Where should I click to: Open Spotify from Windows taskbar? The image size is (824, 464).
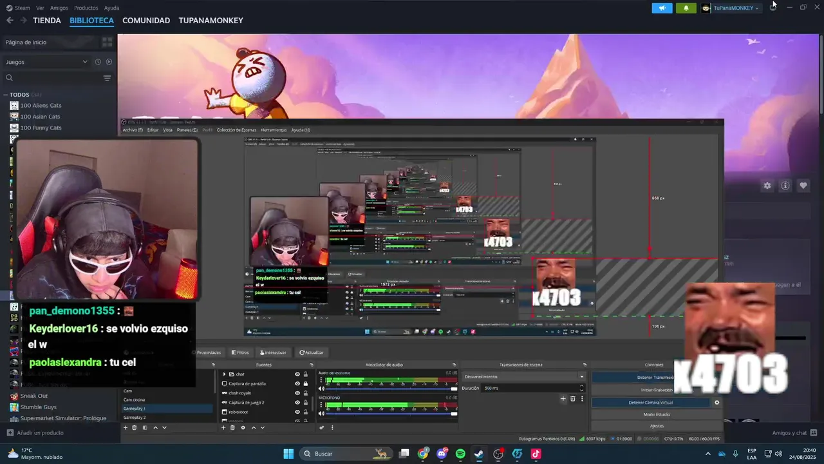[x=460, y=454]
